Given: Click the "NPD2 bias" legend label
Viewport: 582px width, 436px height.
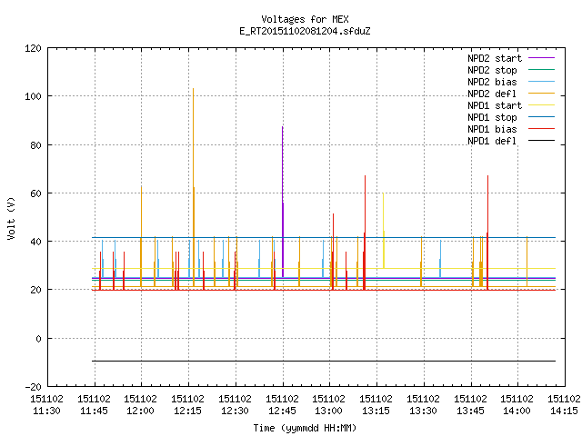Looking at the screenshot, I should click(x=492, y=82).
